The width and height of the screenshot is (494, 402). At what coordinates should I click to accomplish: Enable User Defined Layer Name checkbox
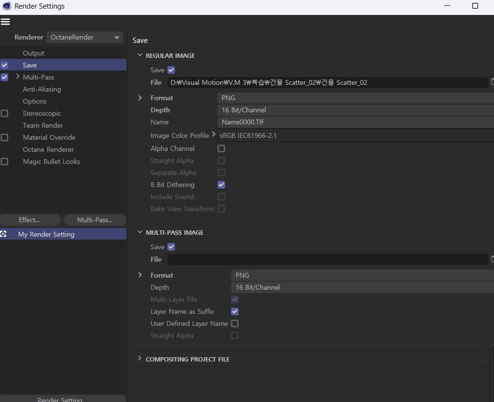(x=235, y=323)
